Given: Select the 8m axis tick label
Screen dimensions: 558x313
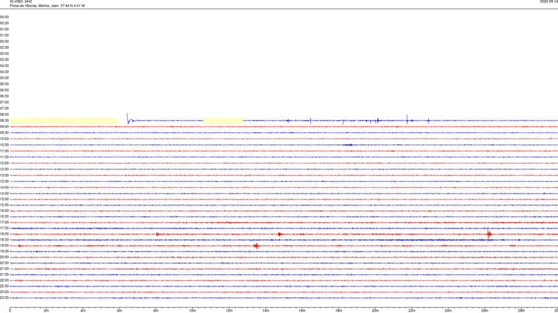Looking at the screenshot, I should (x=156, y=311).
